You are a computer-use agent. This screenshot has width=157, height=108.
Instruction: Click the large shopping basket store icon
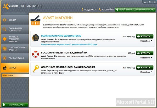click(x=35, y=20)
